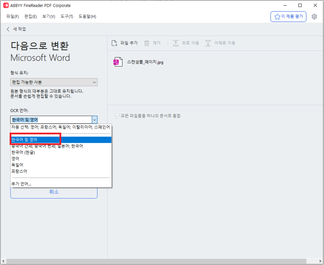Select 중국어 간체; 중국어 번체; 일본어; 한국어 option

click(61, 146)
